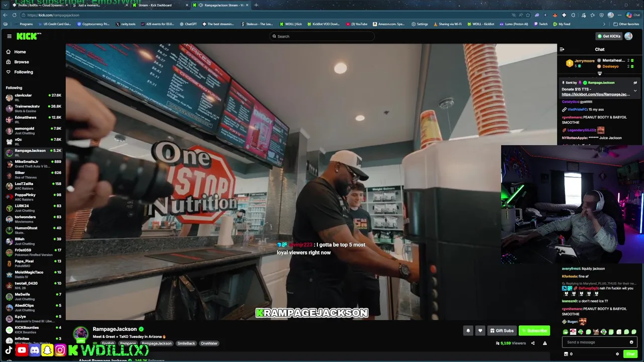Image resolution: width=644 pixels, height=362 pixels.
Task: Open MoistMagicTaco channel in sidebar
Action: pos(33,275)
